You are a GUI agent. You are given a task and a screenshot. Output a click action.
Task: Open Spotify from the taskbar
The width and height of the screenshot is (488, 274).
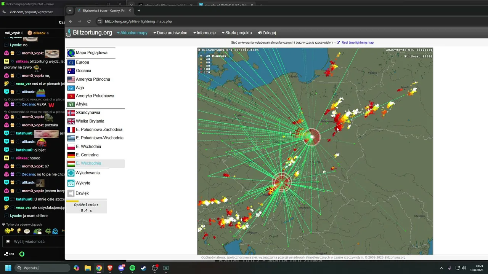click(x=132, y=268)
